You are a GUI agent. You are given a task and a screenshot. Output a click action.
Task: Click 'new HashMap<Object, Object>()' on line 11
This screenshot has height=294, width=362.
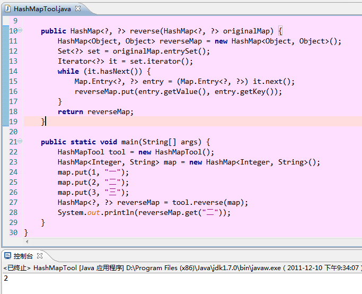pos(276,41)
